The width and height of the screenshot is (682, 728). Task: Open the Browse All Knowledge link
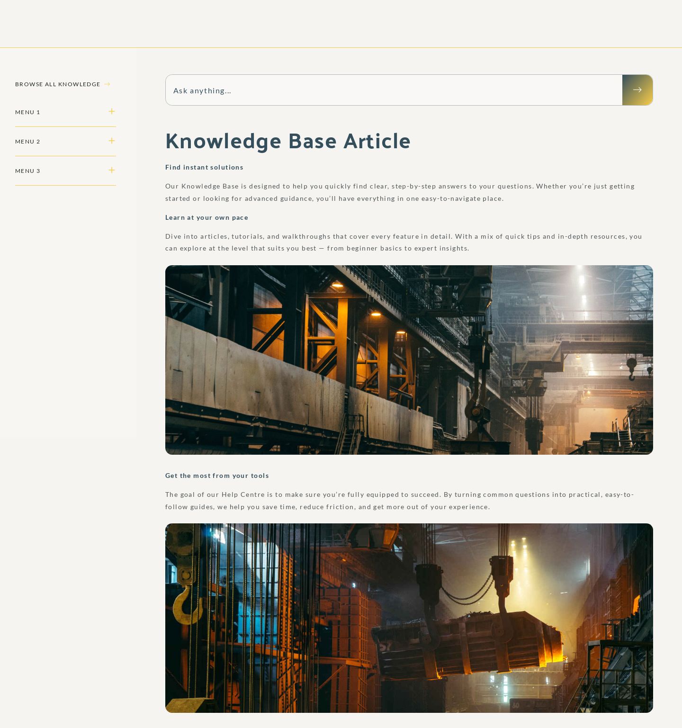(57, 84)
